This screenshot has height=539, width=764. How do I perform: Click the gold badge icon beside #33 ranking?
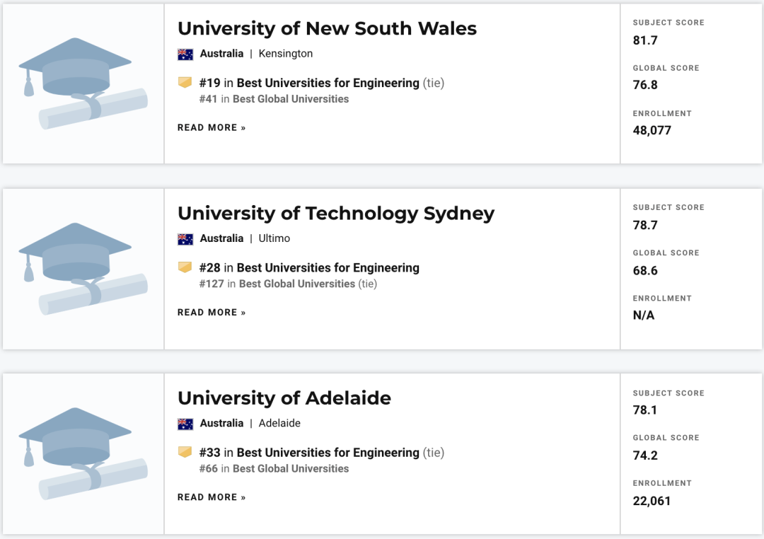coord(185,452)
